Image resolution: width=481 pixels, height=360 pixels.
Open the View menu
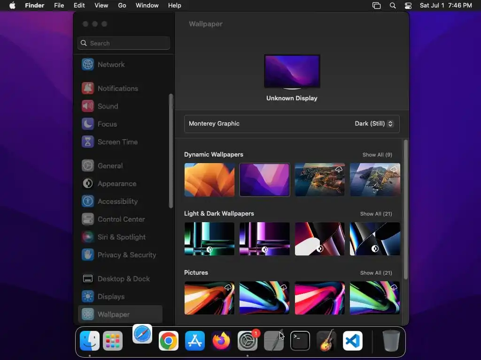(x=101, y=6)
